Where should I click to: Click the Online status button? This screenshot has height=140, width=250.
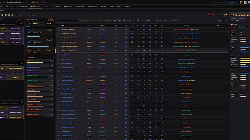[x=232, y=2]
